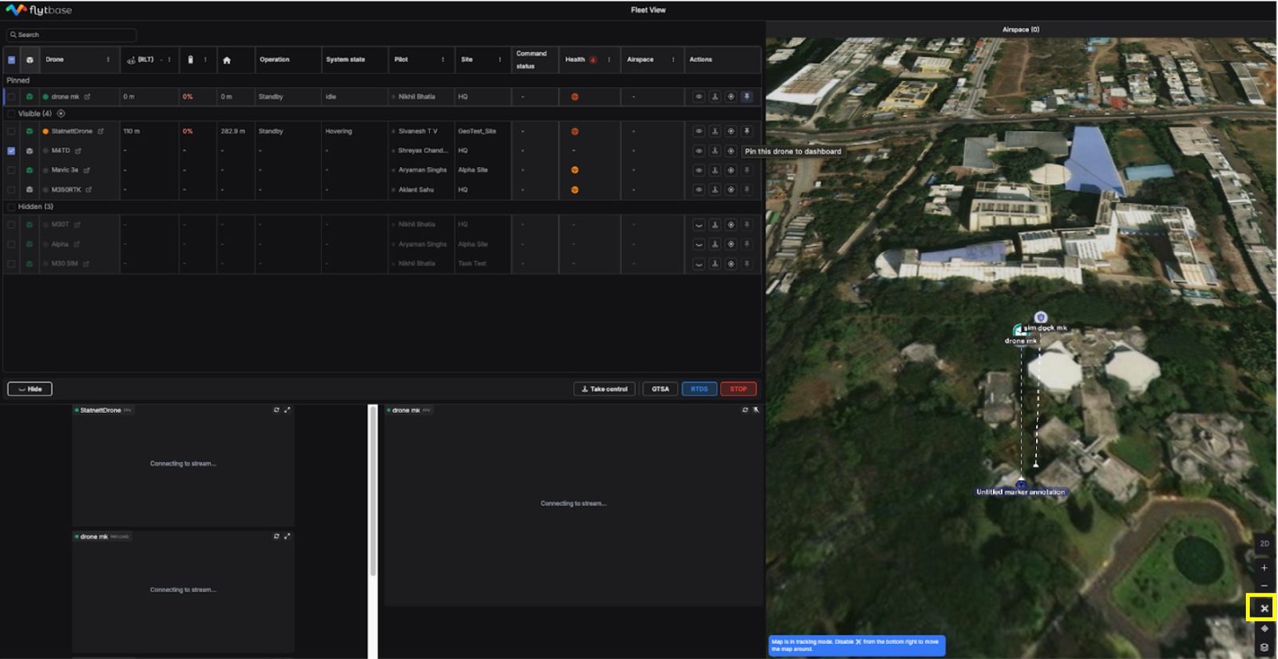The height and width of the screenshot is (659, 1278).
Task: Open the map layers control
Action: point(1264,647)
